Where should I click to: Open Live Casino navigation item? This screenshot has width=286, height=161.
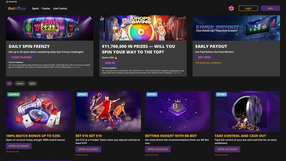coord(60,8)
